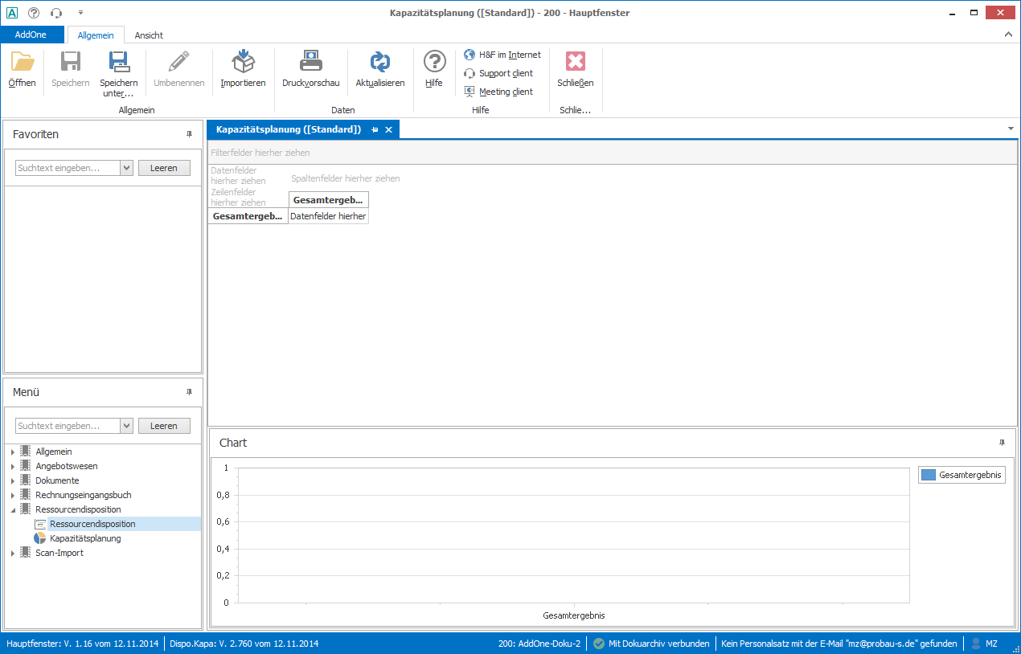Screen dimensions: 1021x654
Task: Toggle pin on Menü panel
Action: pyautogui.click(x=190, y=392)
